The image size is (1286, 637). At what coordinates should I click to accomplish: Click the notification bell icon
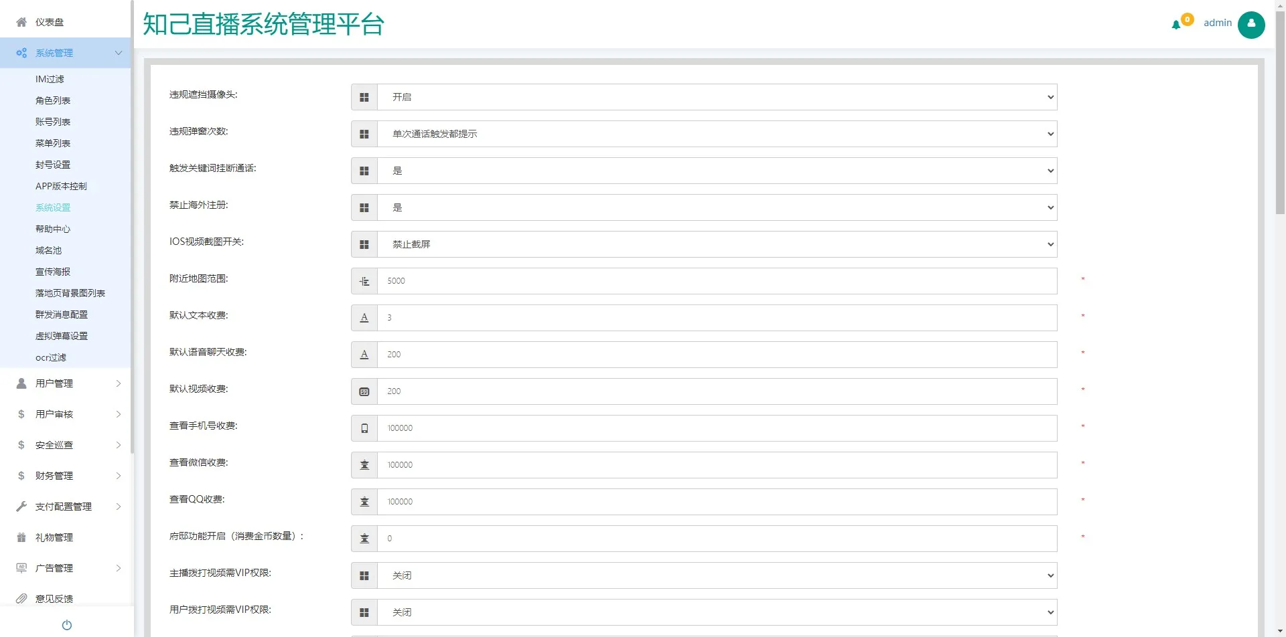point(1175,25)
